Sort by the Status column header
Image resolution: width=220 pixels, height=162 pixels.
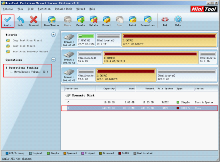(206, 89)
